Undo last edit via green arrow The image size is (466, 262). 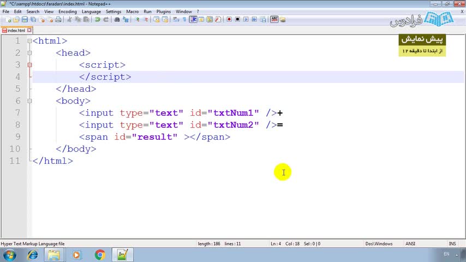(x=98, y=20)
